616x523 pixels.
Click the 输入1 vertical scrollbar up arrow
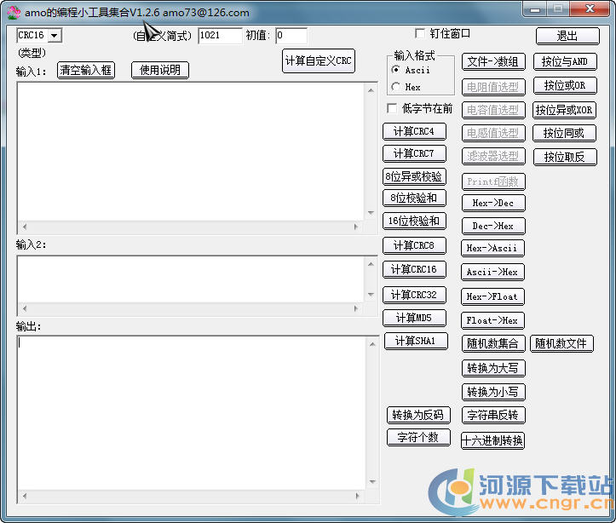click(x=371, y=90)
